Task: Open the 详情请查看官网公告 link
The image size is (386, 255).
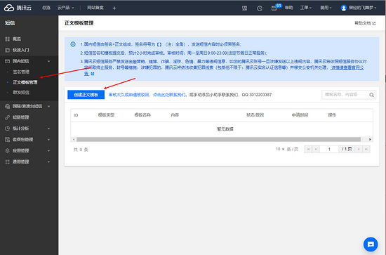Action: [x=347, y=67]
